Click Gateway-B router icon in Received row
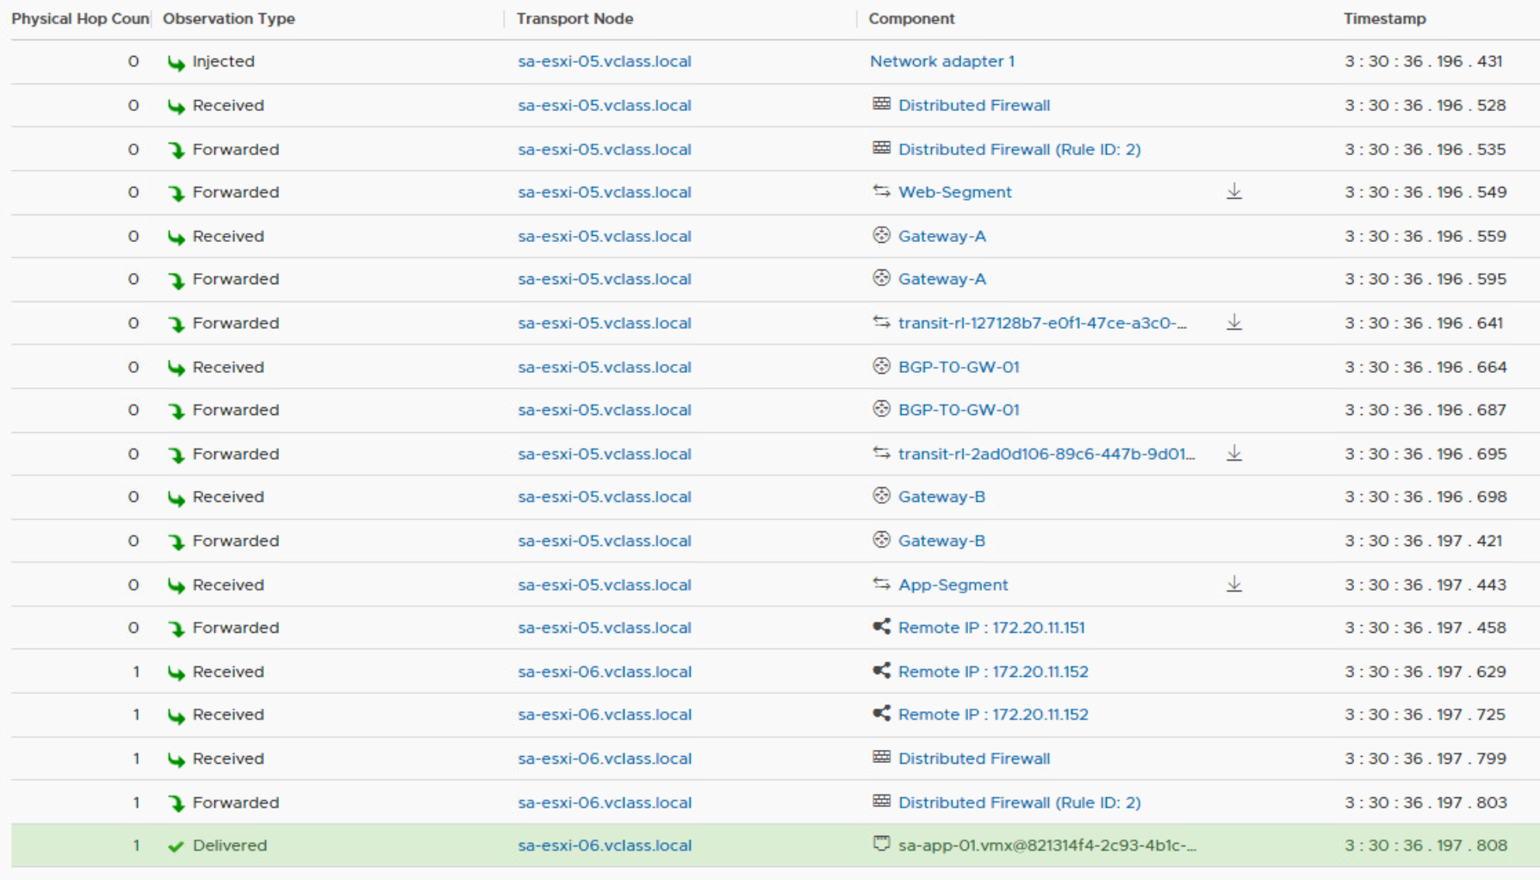Screen dimensions: 1540x880 click(x=881, y=496)
